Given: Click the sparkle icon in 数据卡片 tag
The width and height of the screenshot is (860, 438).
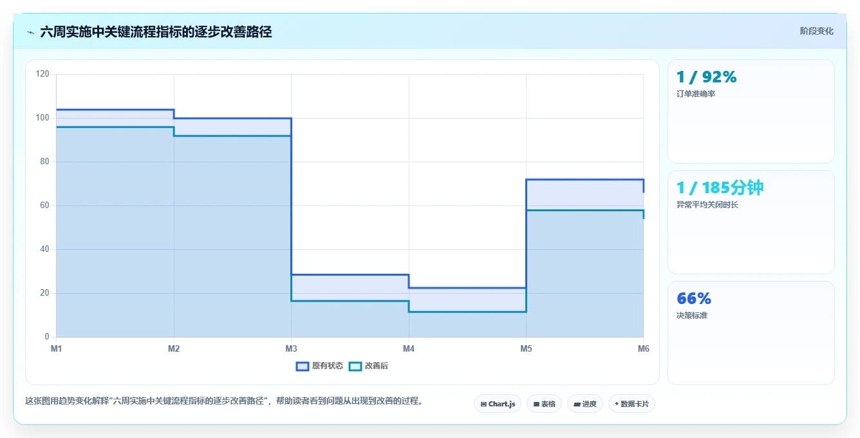Looking at the screenshot, I should [x=617, y=404].
